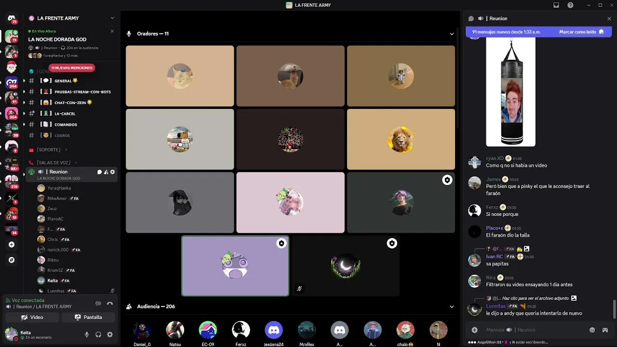Open the Reunion channel chat bubble icon
The height and width of the screenshot is (347, 617).
click(x=99, y=172)
